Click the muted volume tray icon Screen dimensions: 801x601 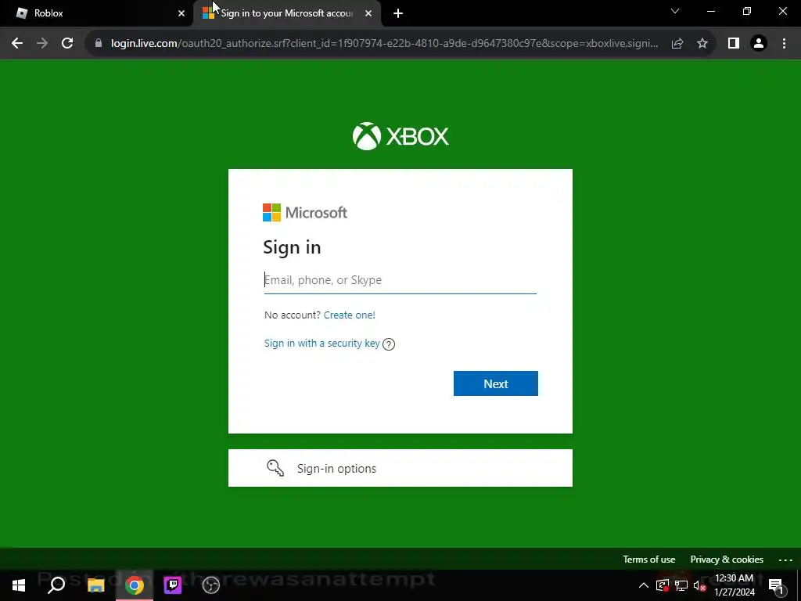pyautogui.click(x=700, y=585)
